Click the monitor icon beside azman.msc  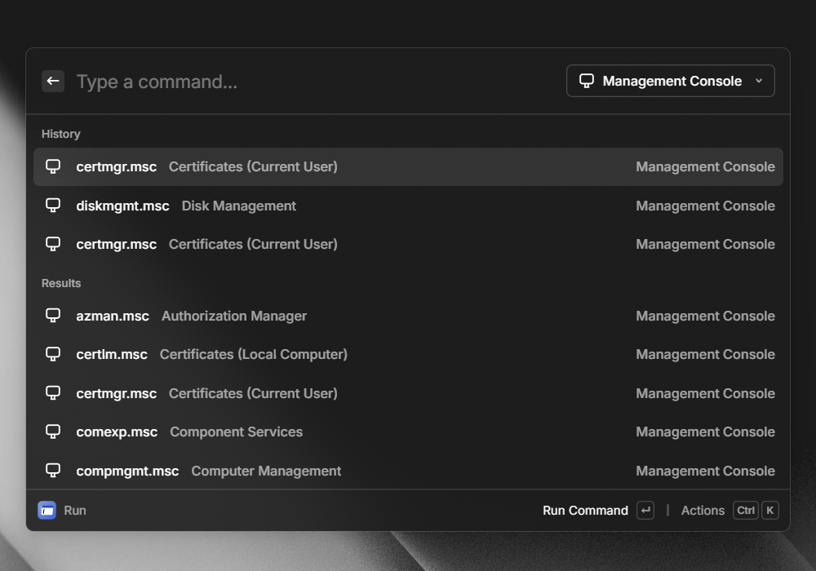(53, 316)
